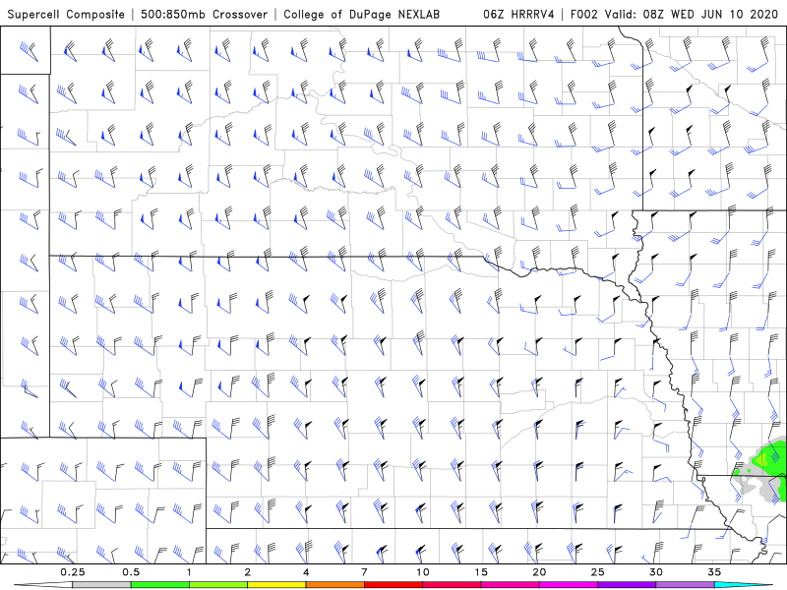
Task: Select the yellow 2–4 color bar segment
Action: coord(276,585)
